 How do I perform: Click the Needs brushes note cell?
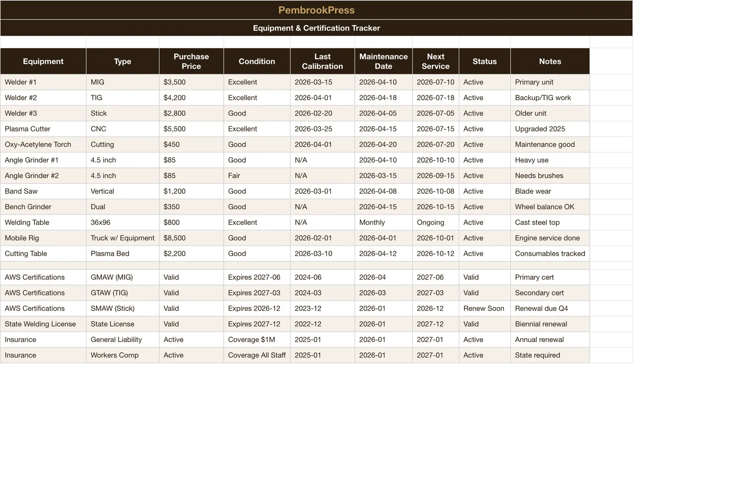point(550,175)
